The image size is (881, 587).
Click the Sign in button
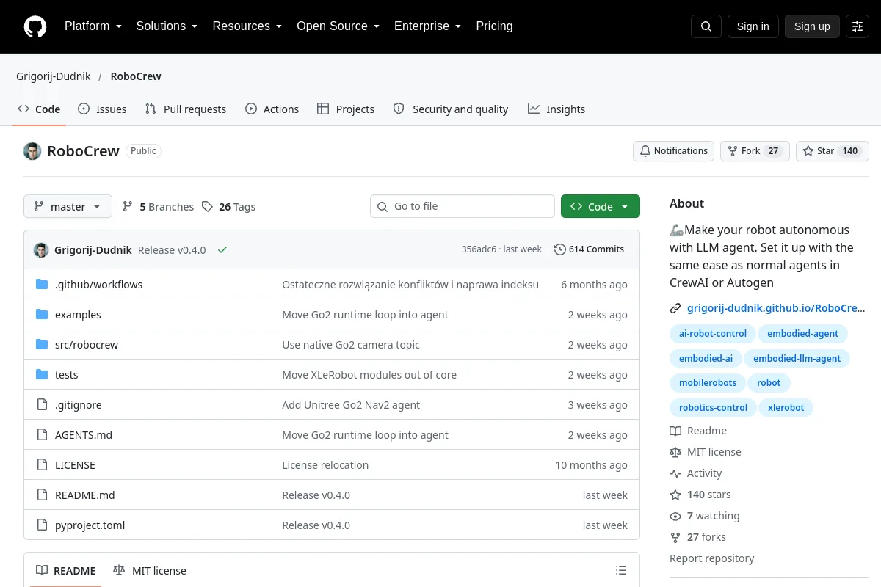click(x=753, y=26)
